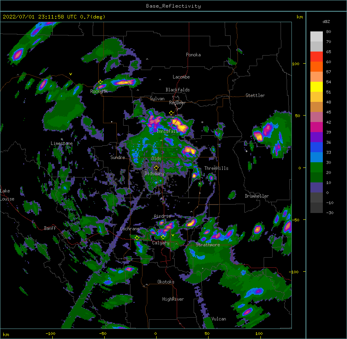Select the Didsbury label
The height and width of the screenshot is (339, 347).
click(154, 174)
